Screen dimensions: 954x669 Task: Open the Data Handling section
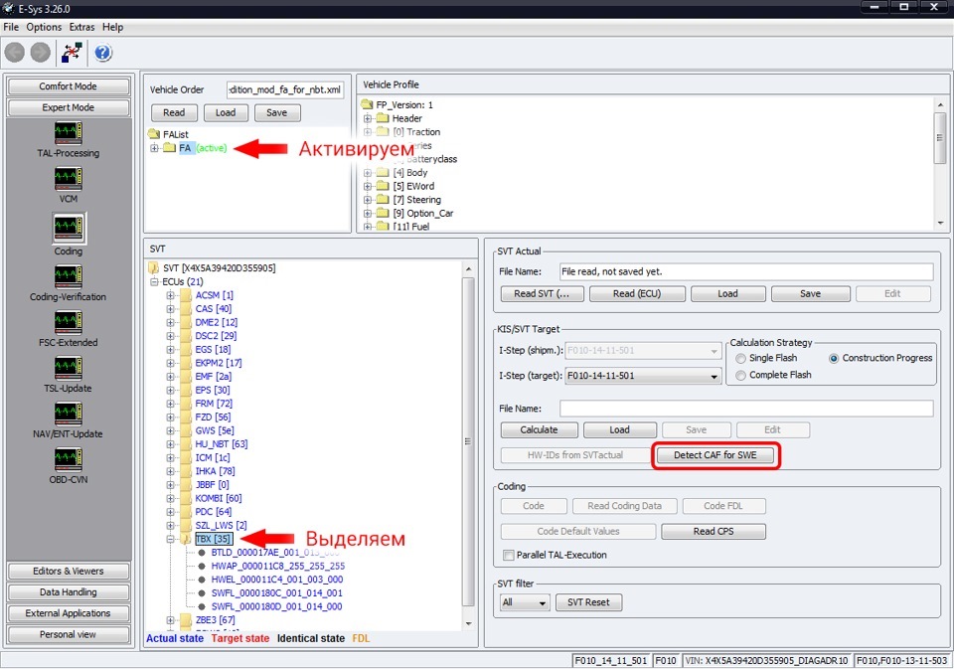(69, 592)
